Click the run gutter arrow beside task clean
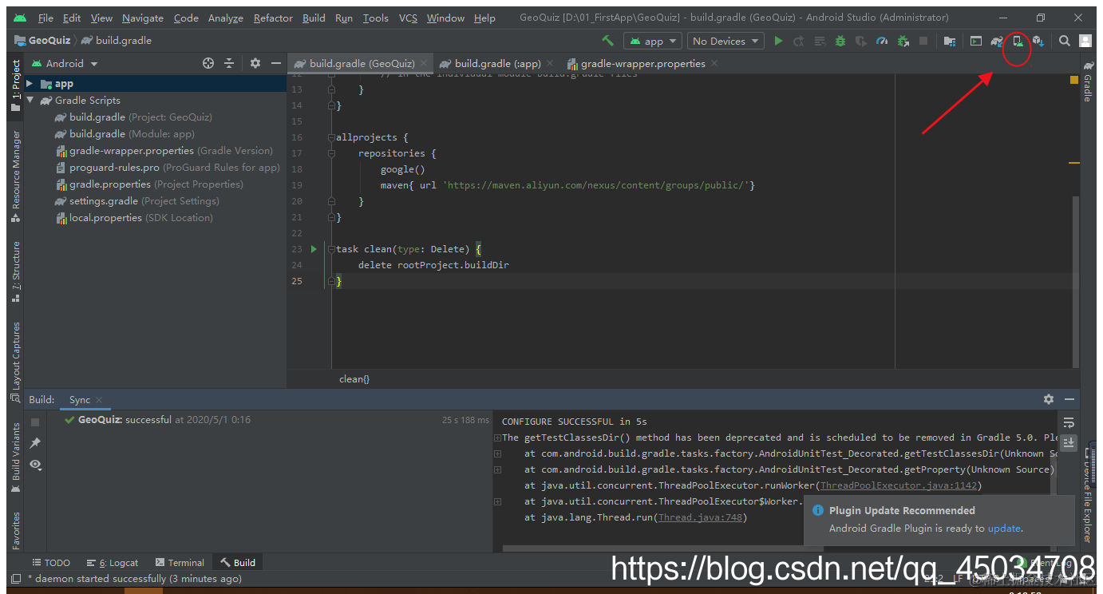Viewport: 1103px width, 594px height. [314, 249]
